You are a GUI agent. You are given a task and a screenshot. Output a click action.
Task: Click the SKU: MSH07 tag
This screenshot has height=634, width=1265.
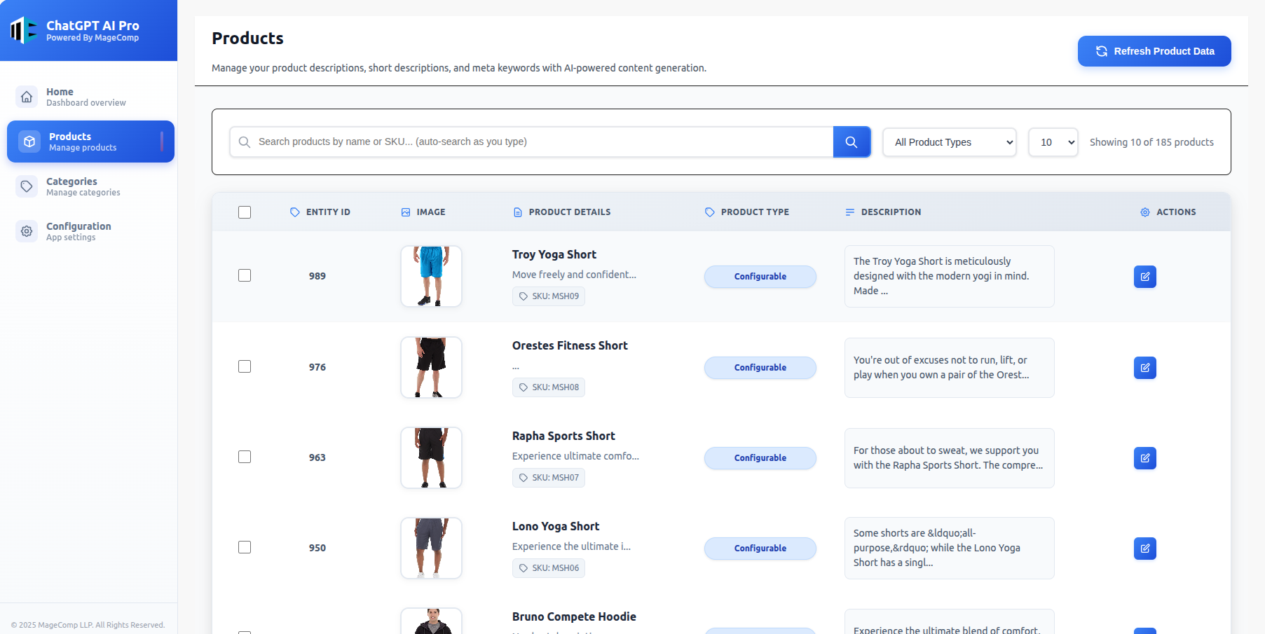[549, 478]
